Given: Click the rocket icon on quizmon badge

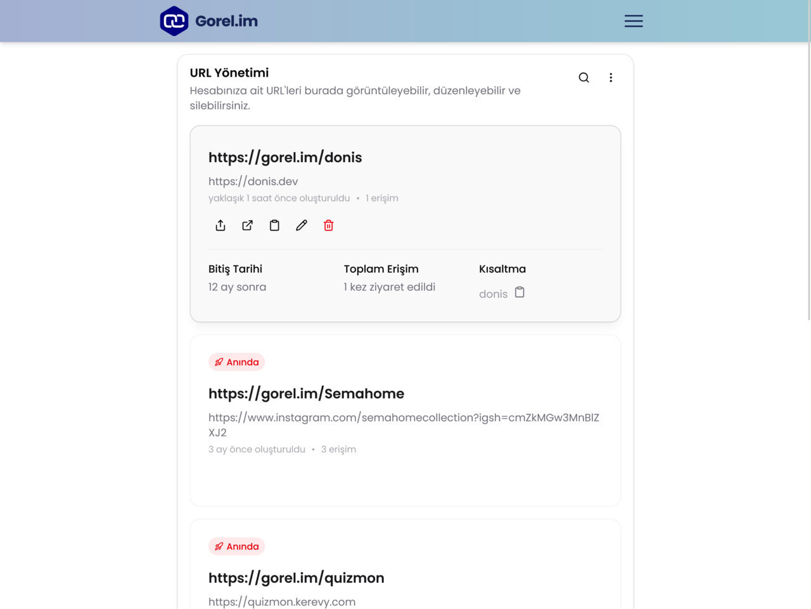Looking at the screenshot, I should point(219,546).
